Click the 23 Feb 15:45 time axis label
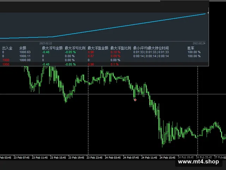The height and width of the screenshot is (170, 226). click(58, 158)
